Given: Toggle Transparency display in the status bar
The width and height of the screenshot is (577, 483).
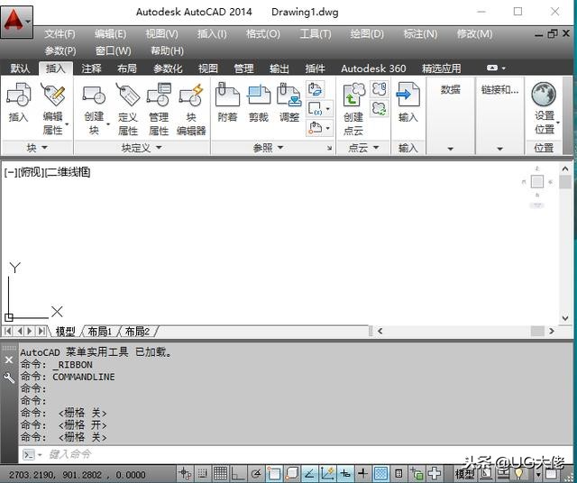Looking at the screenshot, I should click(x=380, y=473).
